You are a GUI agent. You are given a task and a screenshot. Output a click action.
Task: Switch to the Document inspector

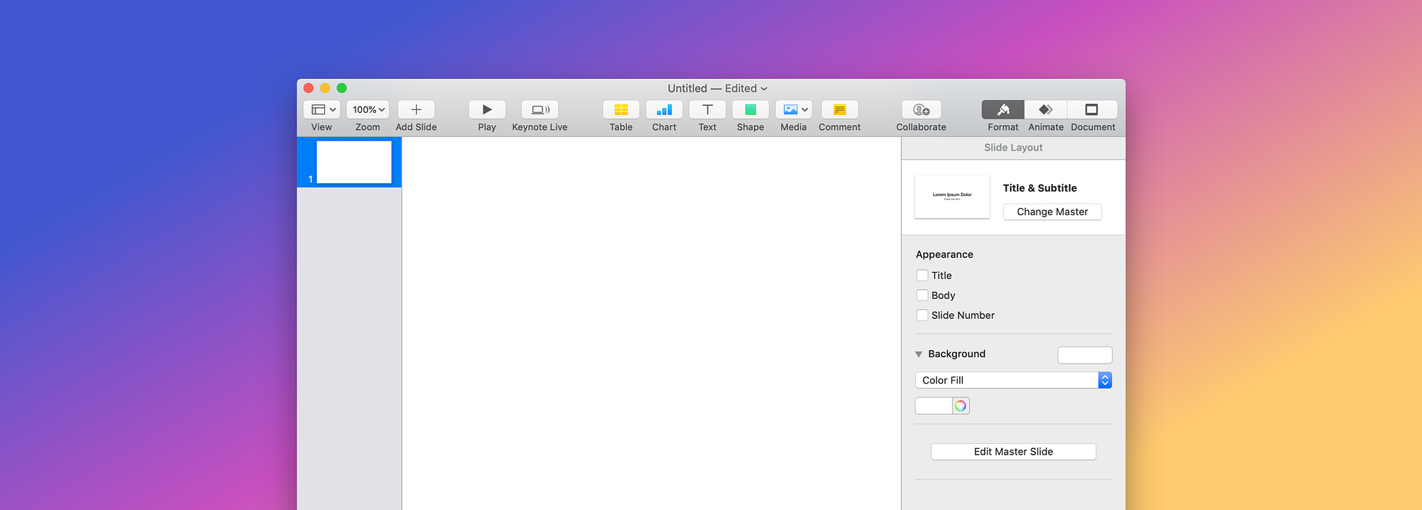(1092, 109)
